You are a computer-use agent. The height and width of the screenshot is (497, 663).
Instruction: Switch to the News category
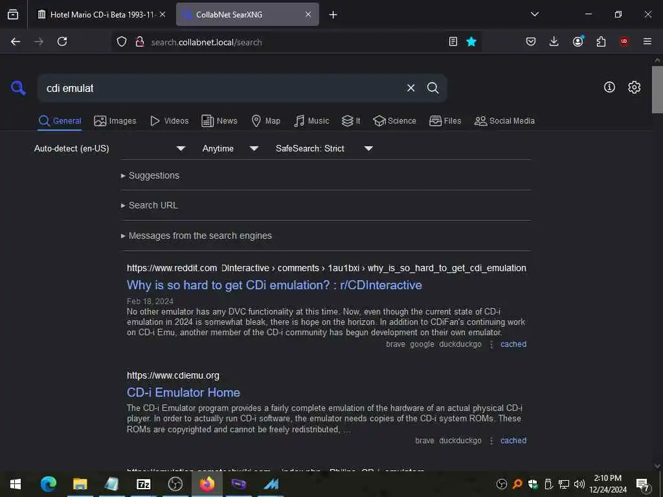(x=219, y=121)
